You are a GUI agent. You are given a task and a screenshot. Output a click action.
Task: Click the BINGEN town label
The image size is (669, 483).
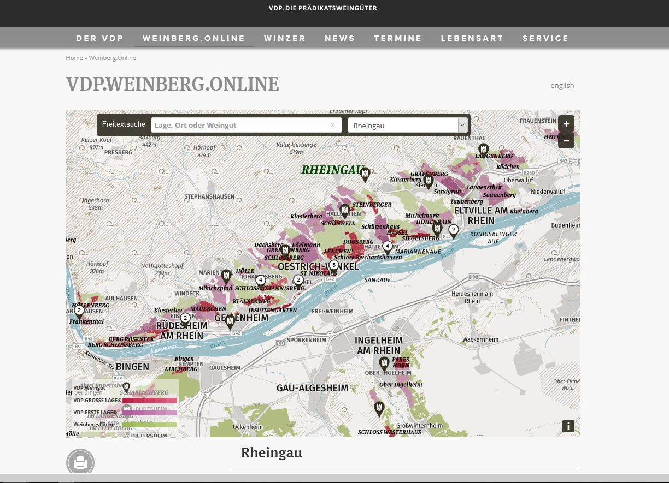tap(133, 367)
